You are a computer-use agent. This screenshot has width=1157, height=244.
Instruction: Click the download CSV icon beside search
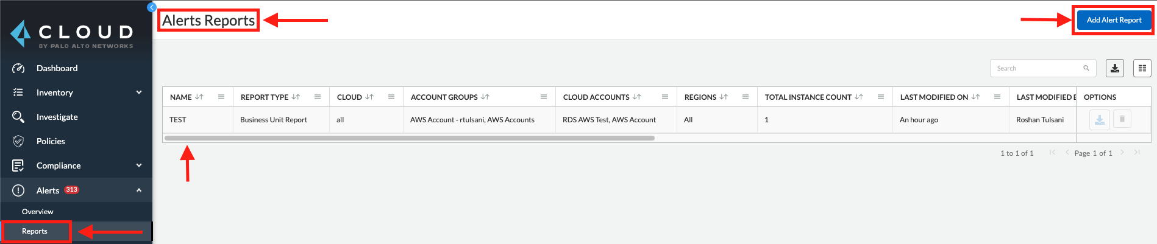(1114, 68)
